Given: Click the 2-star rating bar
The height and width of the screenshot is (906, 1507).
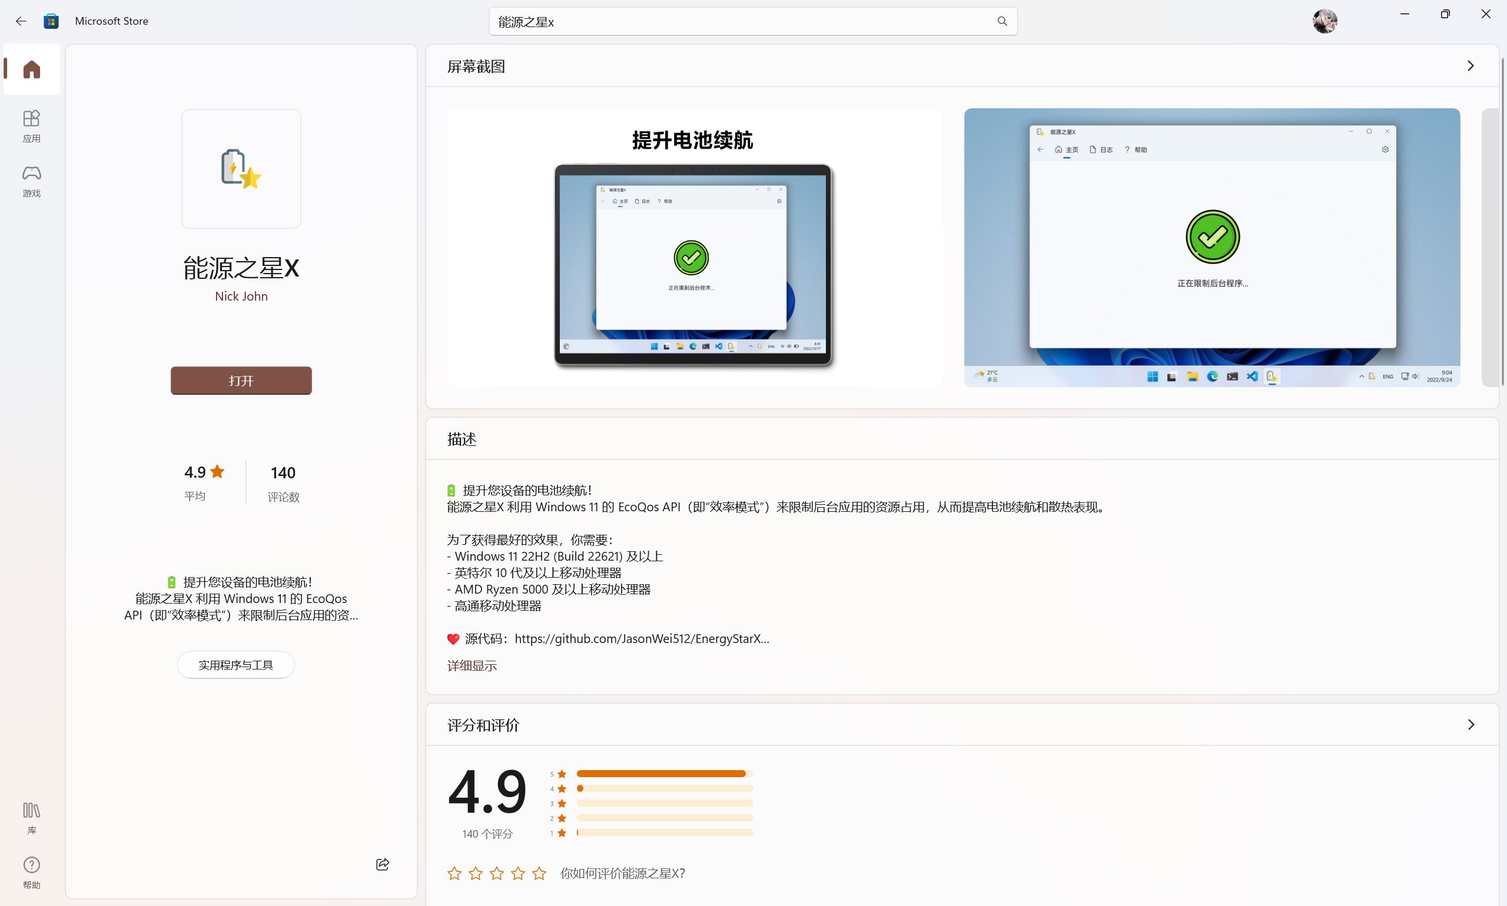Looking at the screenshot, I should pos(665,818).
